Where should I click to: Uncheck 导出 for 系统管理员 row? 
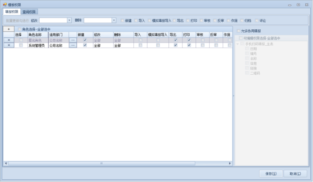(x=175, y=45)
